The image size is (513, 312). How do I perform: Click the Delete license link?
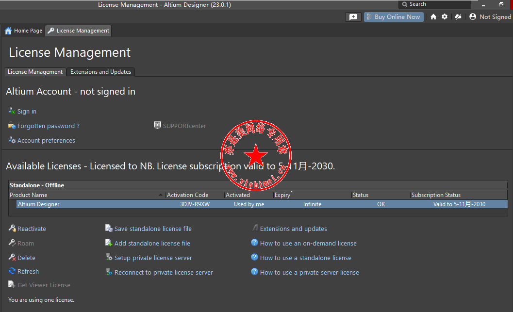[x=26, y=258]
